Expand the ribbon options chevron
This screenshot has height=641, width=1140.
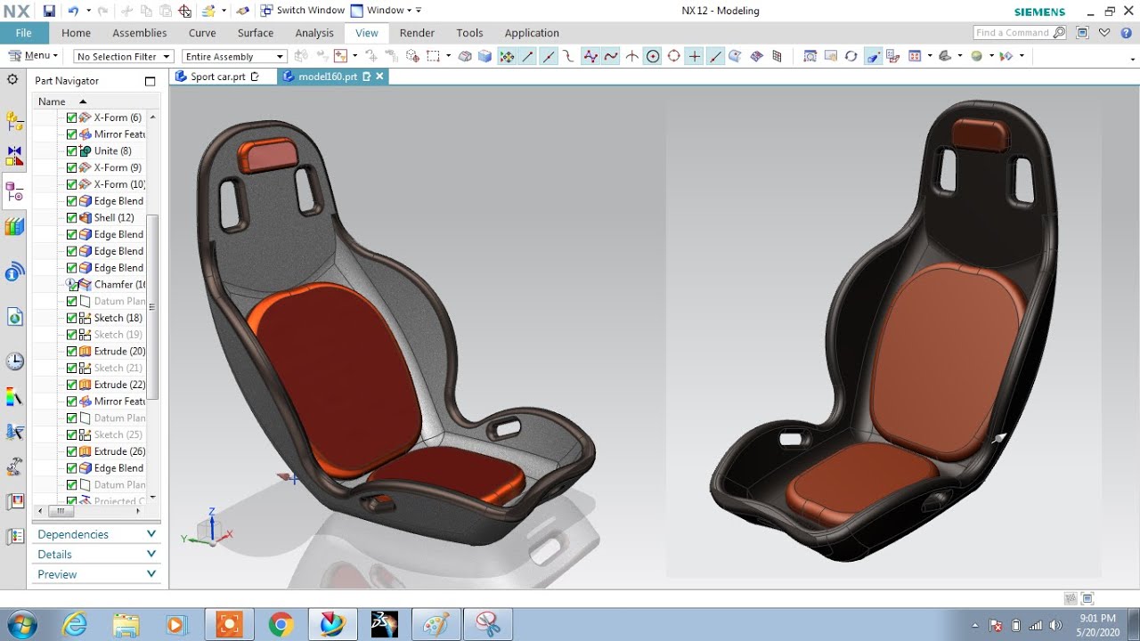point(1105,33)
